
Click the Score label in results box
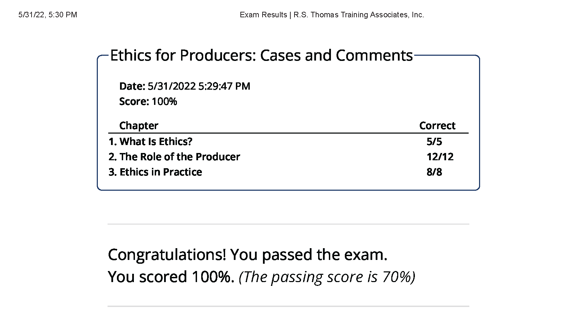pos(134,101)
